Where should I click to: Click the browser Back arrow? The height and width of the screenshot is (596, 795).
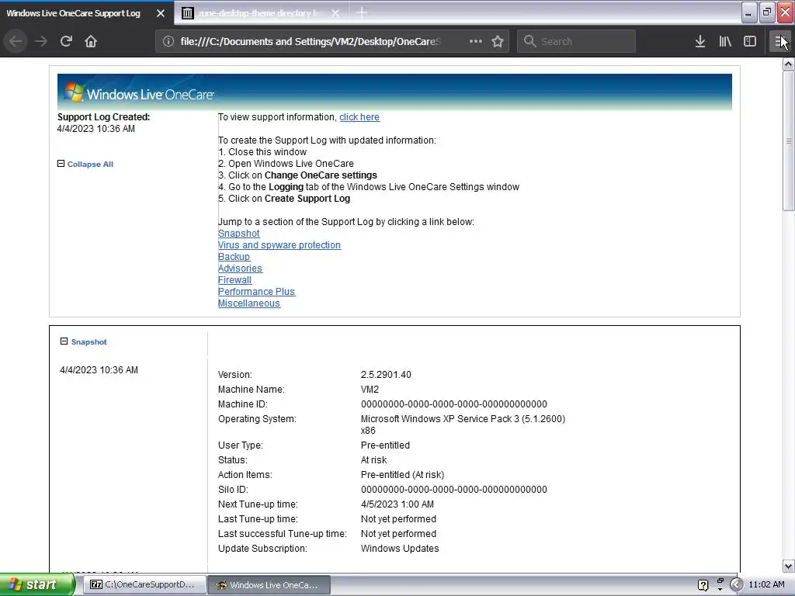[16, 41]
